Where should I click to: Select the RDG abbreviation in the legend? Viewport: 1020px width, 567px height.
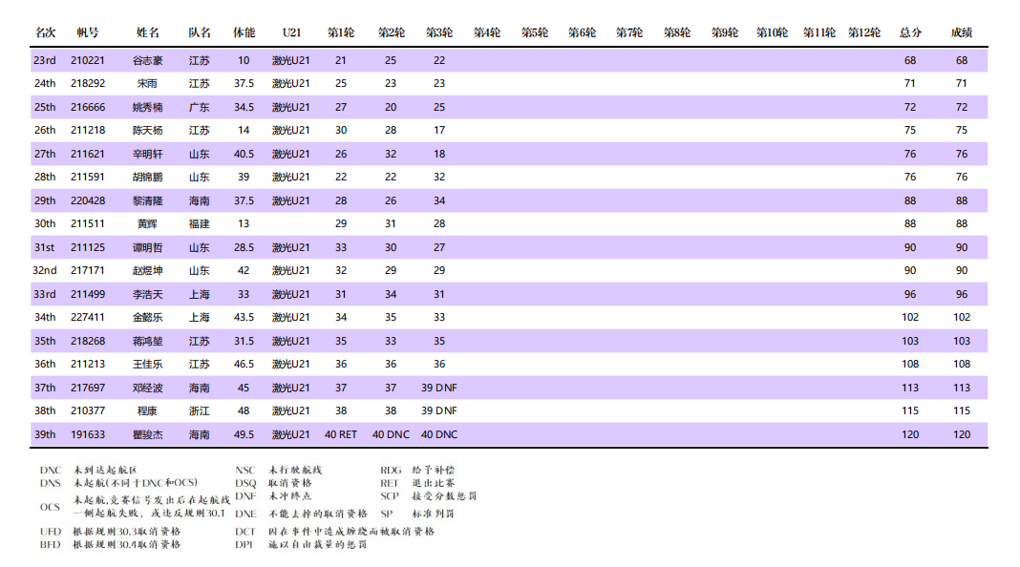tap(391, 471)
